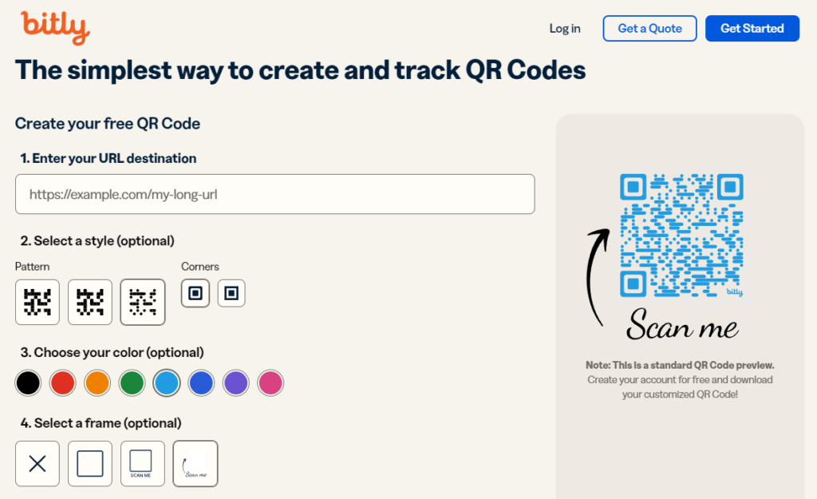The width and height of the screenshot is (817, 499).
Task: Select the purple color swatch
Action: [x=236, y=383]
